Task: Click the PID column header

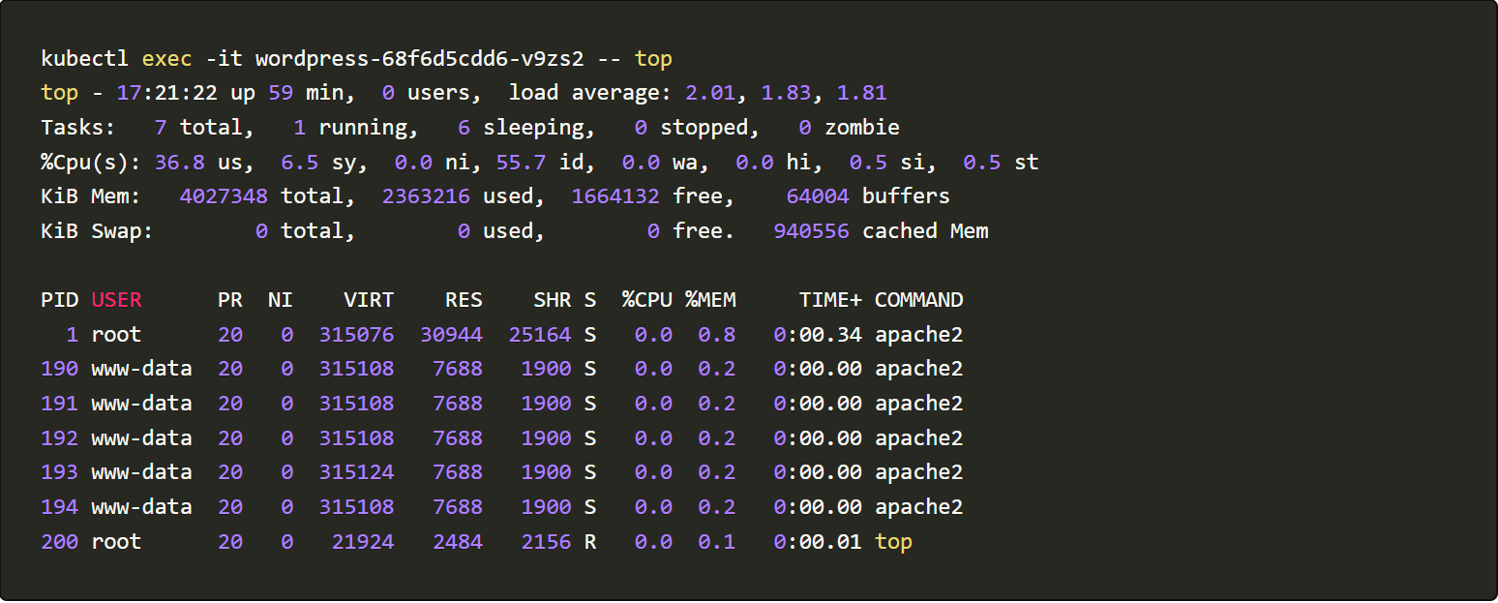Action: tap(60, 300)
